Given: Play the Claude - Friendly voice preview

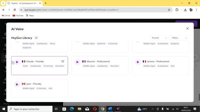Looking at the screenshot, I should [x=17, y=62].
